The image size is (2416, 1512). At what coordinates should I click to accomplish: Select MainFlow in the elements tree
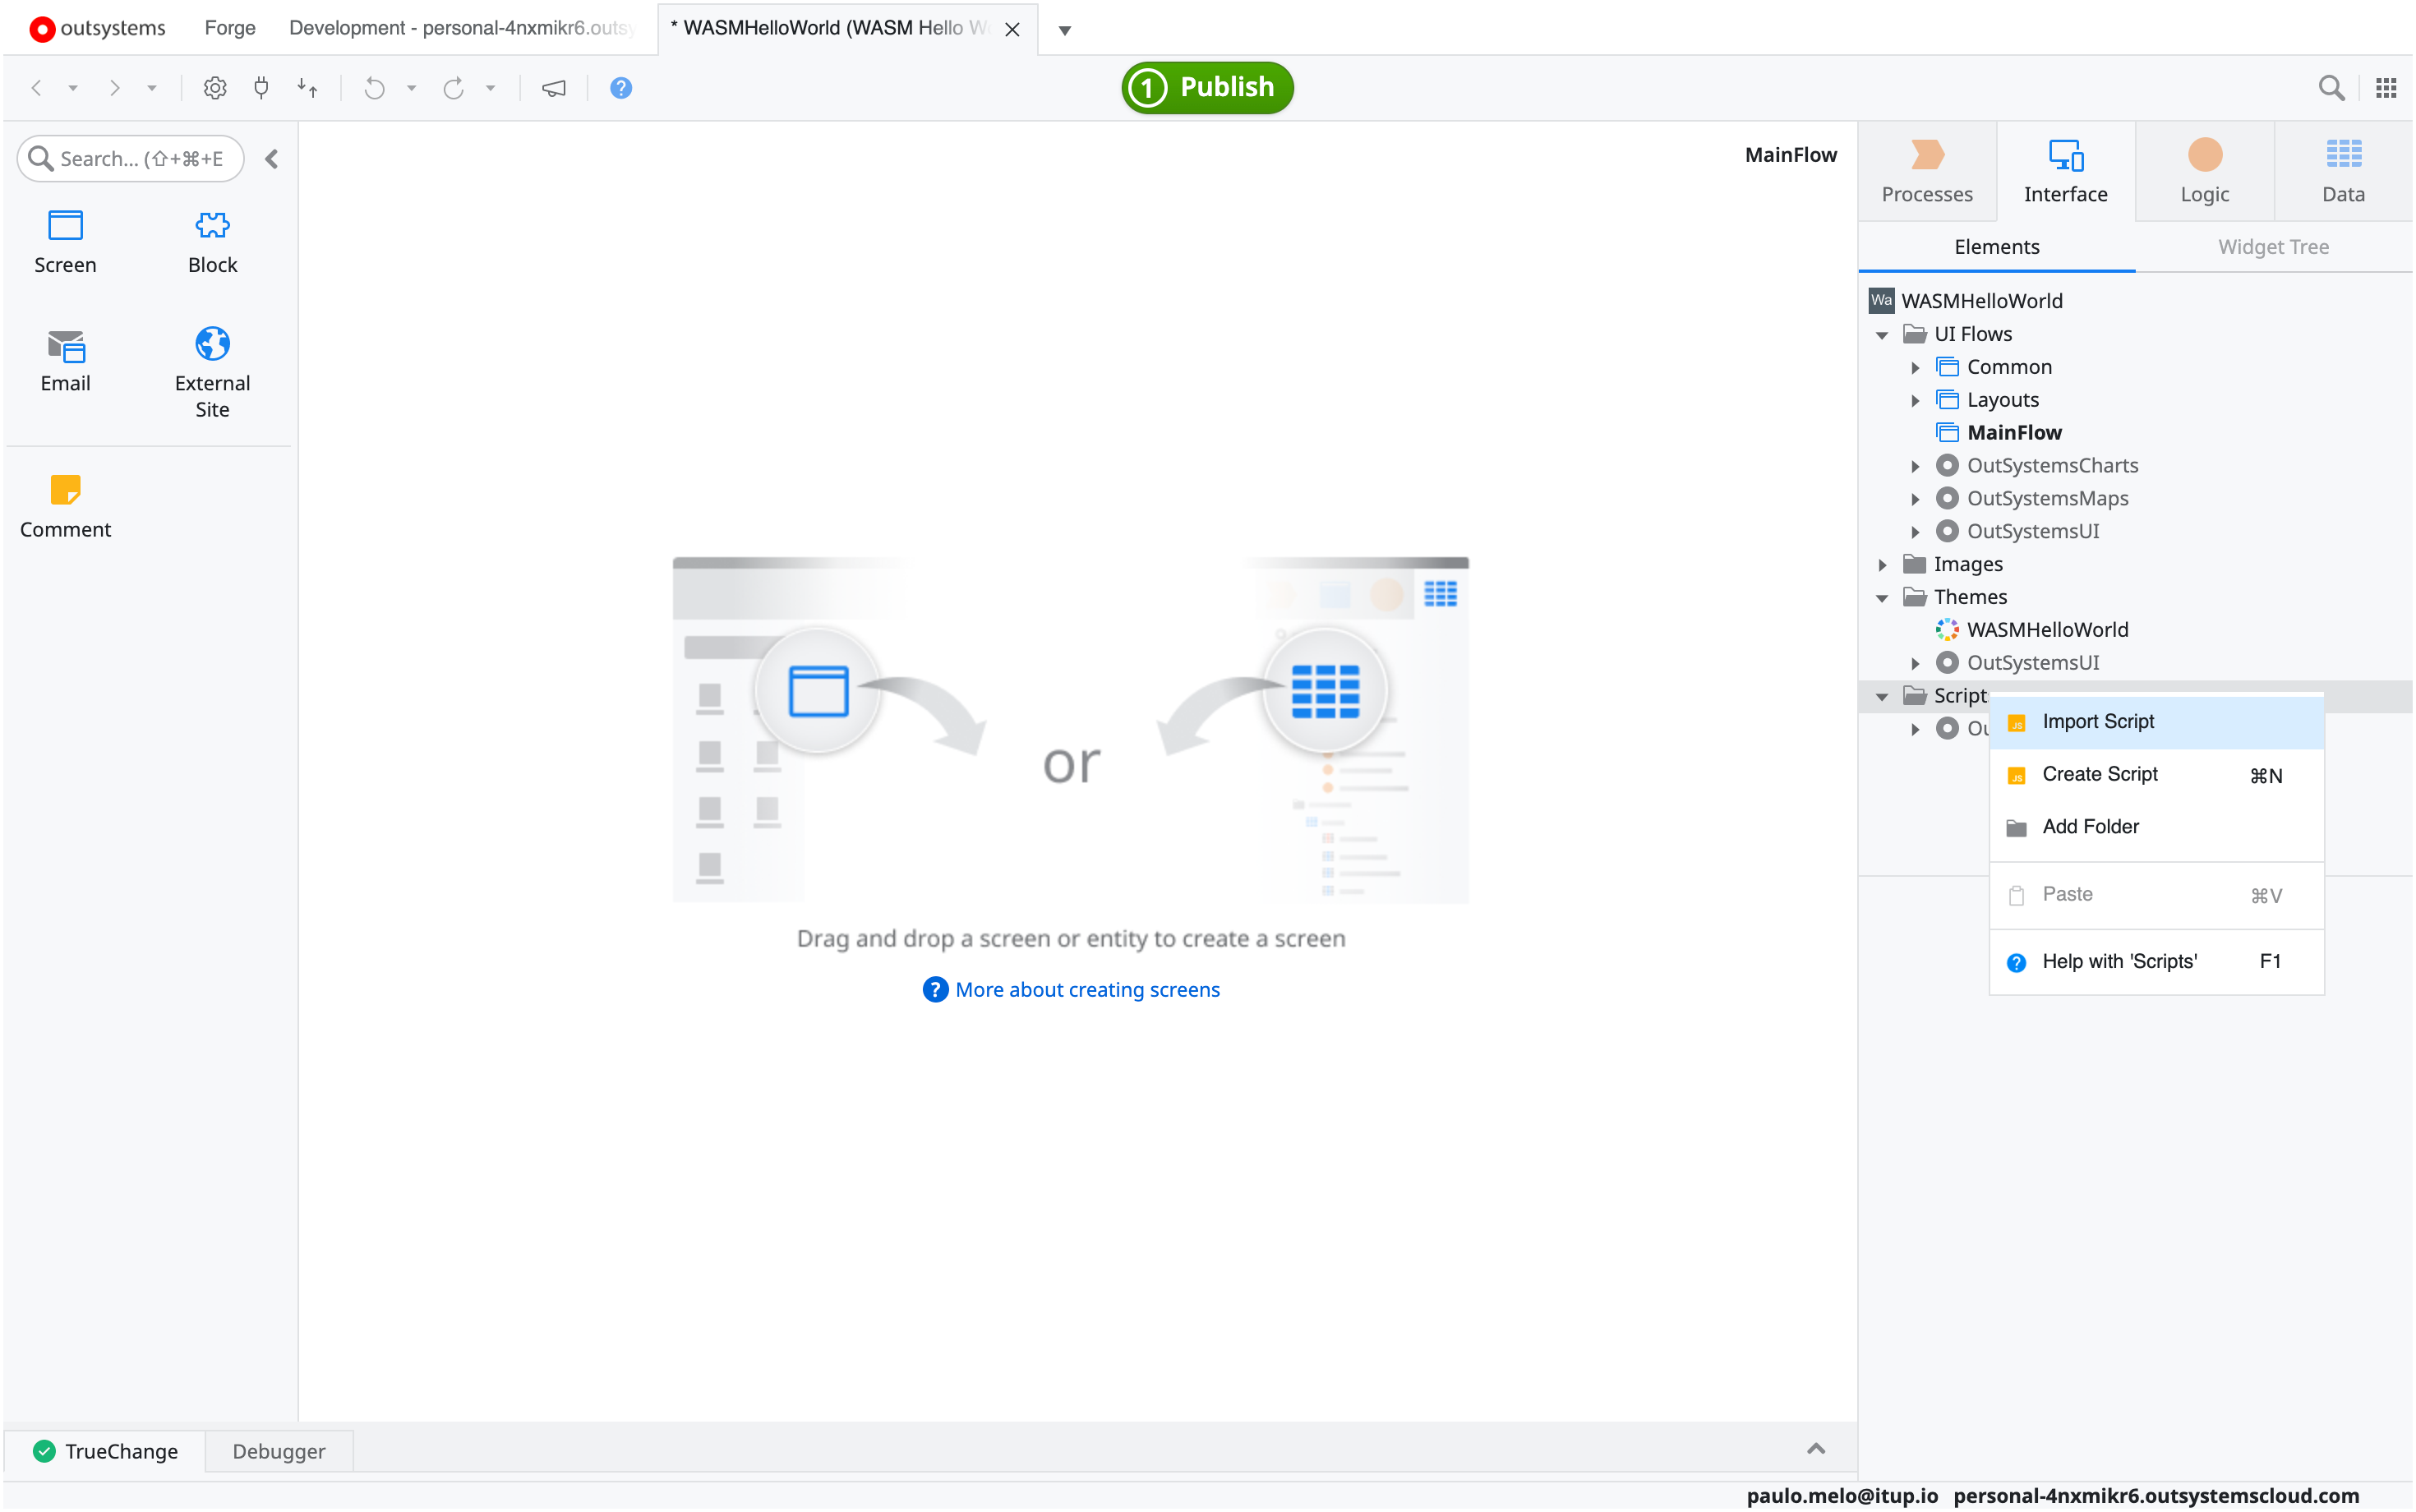coord(2014,433)
